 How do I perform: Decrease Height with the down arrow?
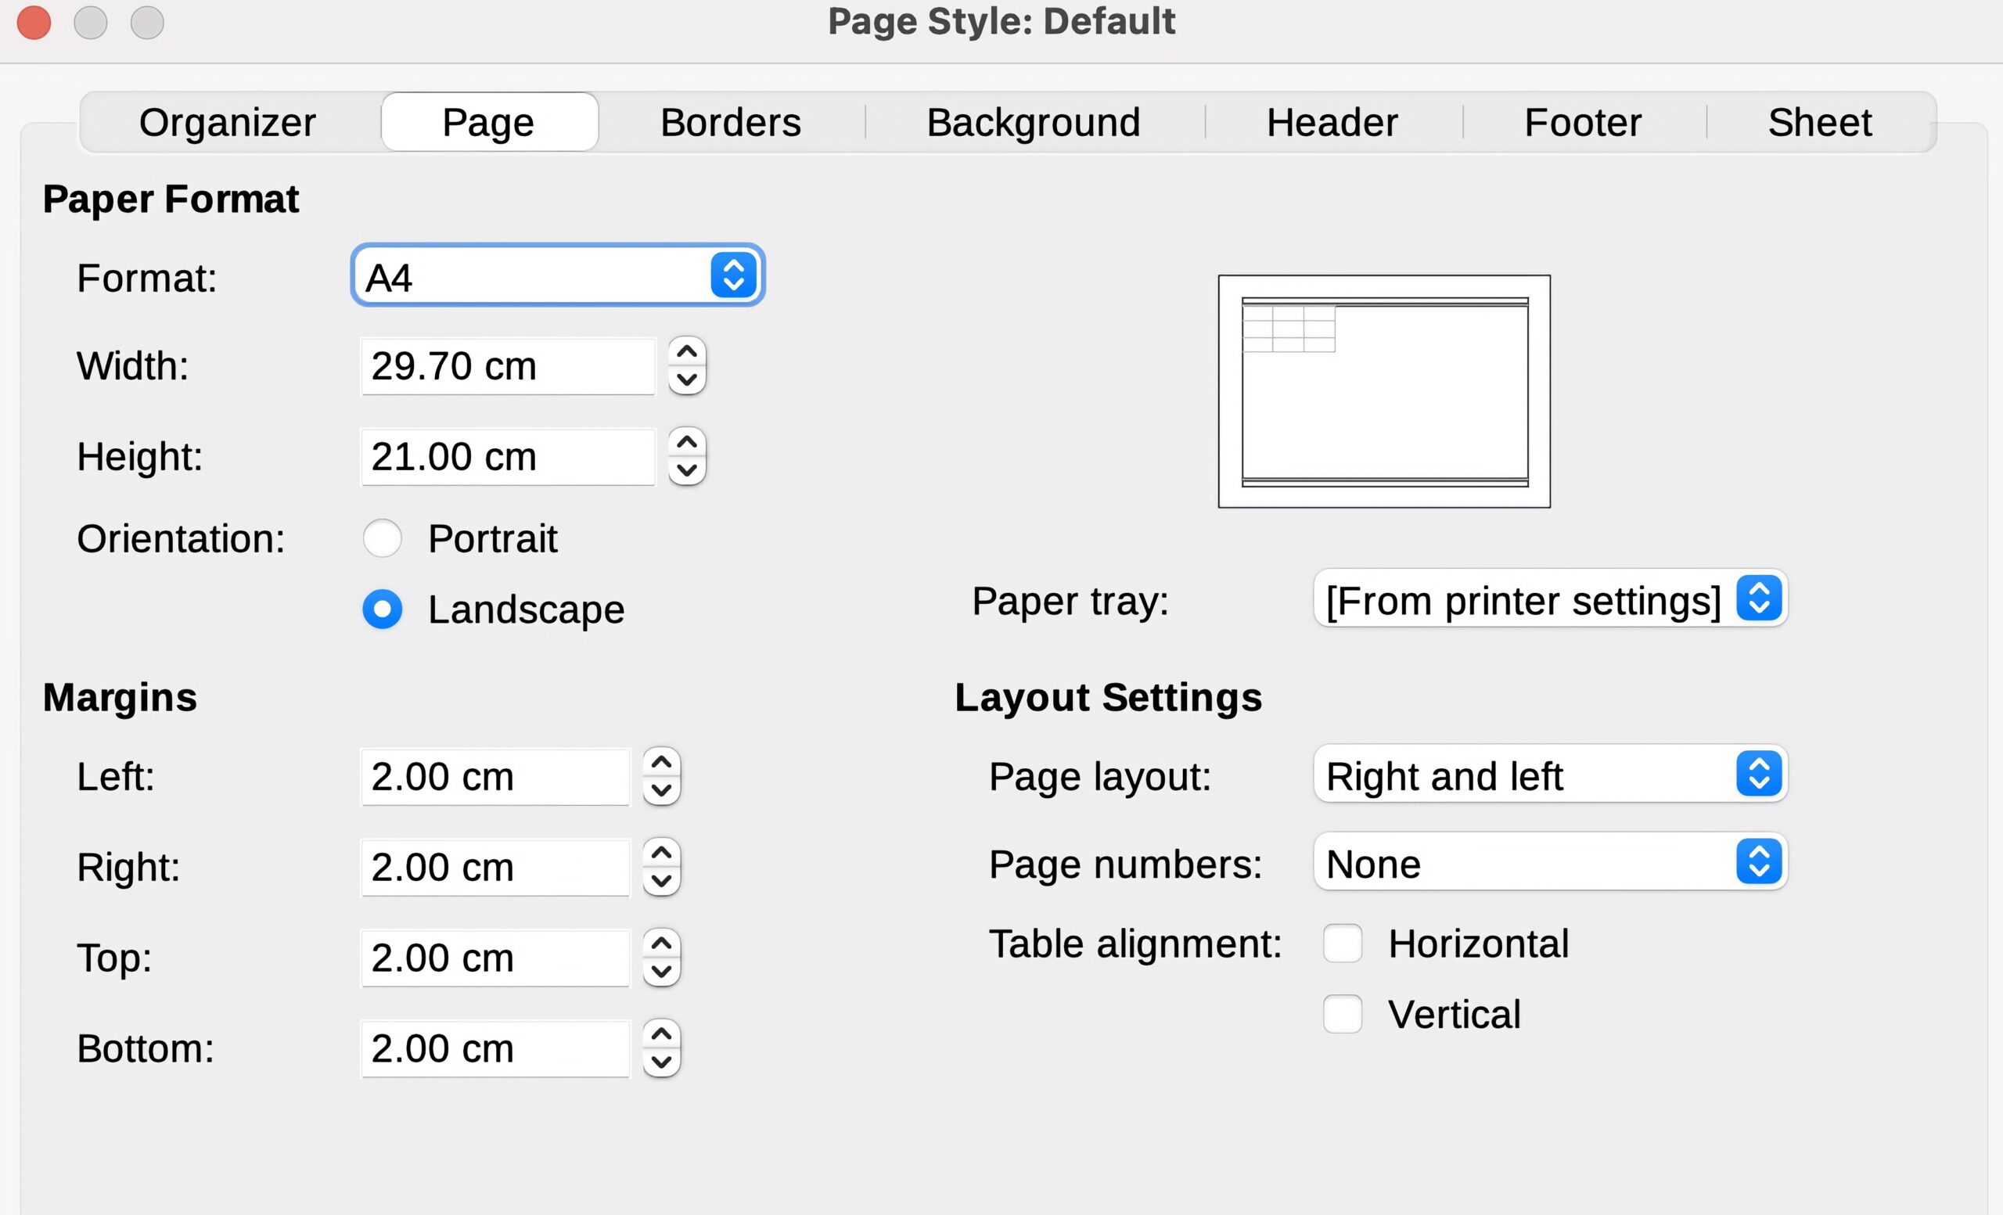tap(687, 470)
